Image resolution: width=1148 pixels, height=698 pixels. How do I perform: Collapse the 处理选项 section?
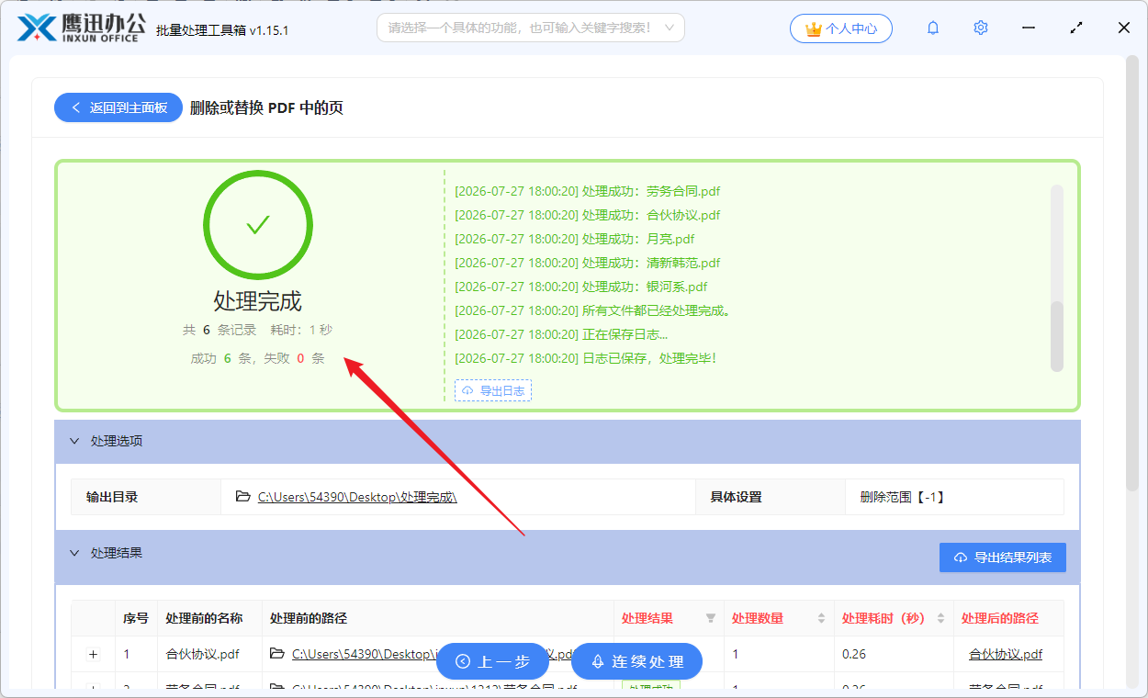[x=74, y=442]
